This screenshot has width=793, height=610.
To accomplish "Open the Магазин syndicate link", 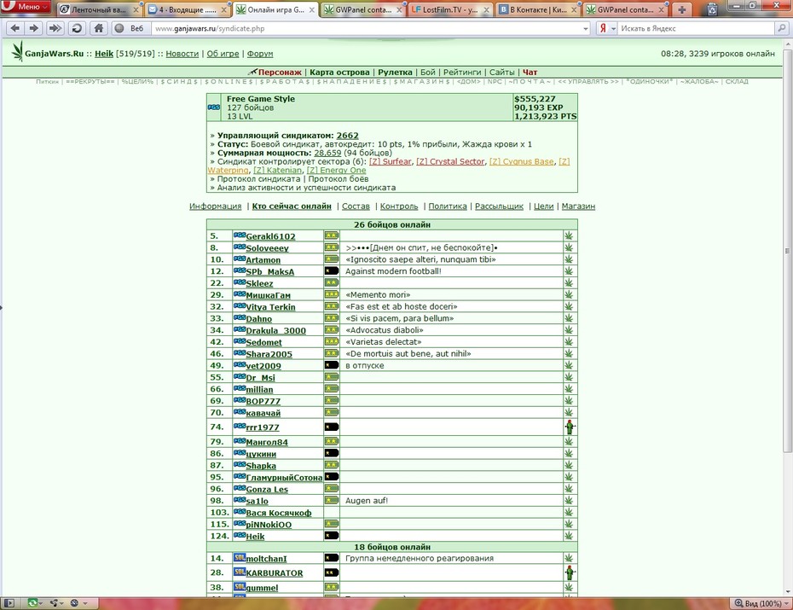I will point(578,206).
